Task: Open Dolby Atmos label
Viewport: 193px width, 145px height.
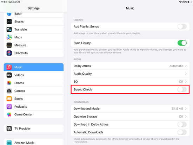Action: pos(82,66)
